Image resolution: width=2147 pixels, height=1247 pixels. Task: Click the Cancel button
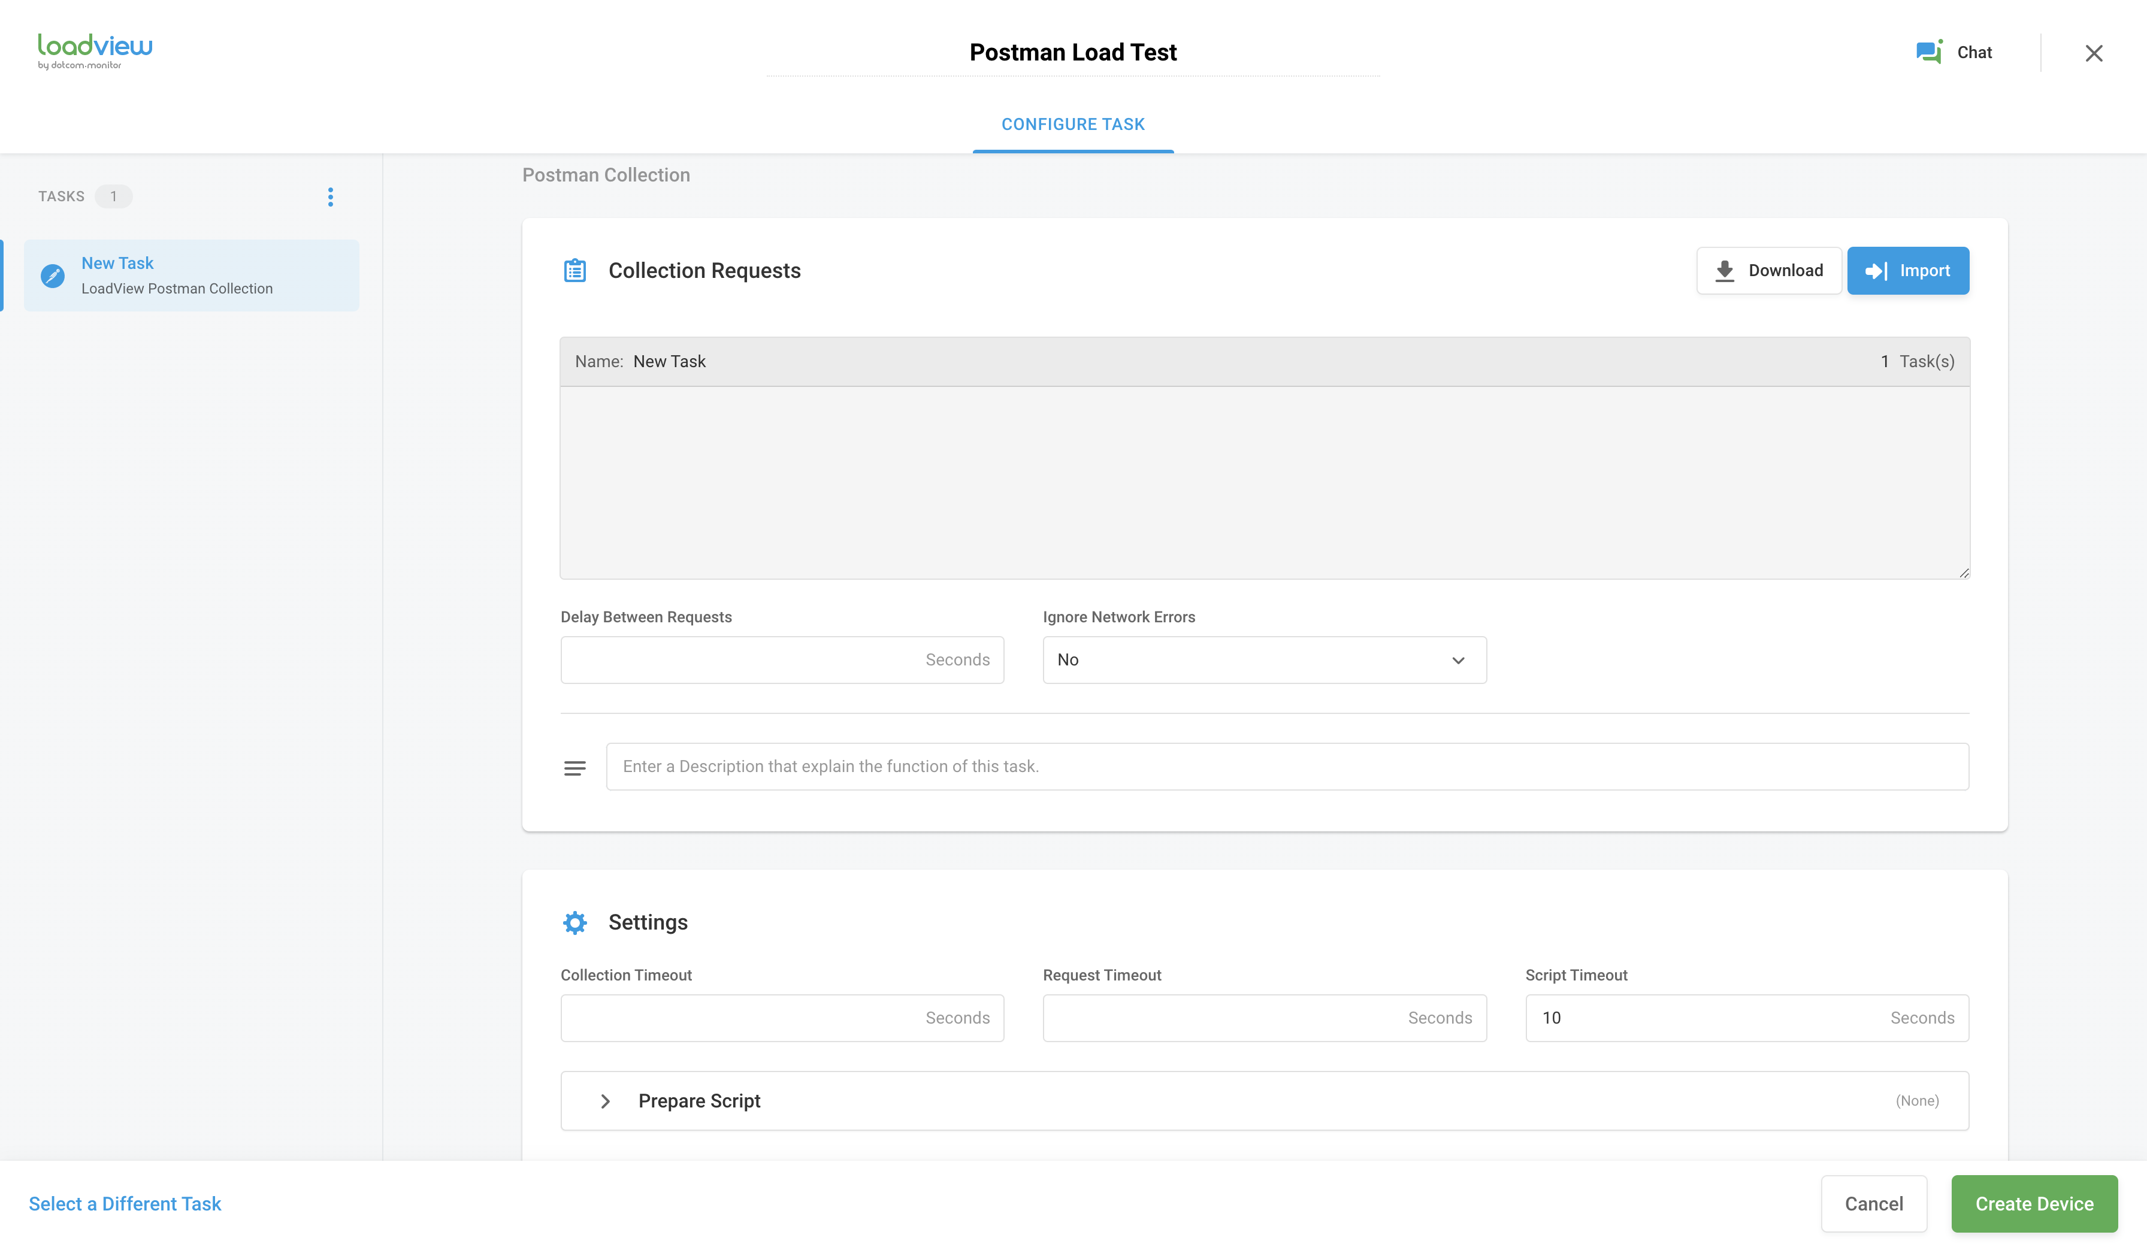coord(1873,1203)
